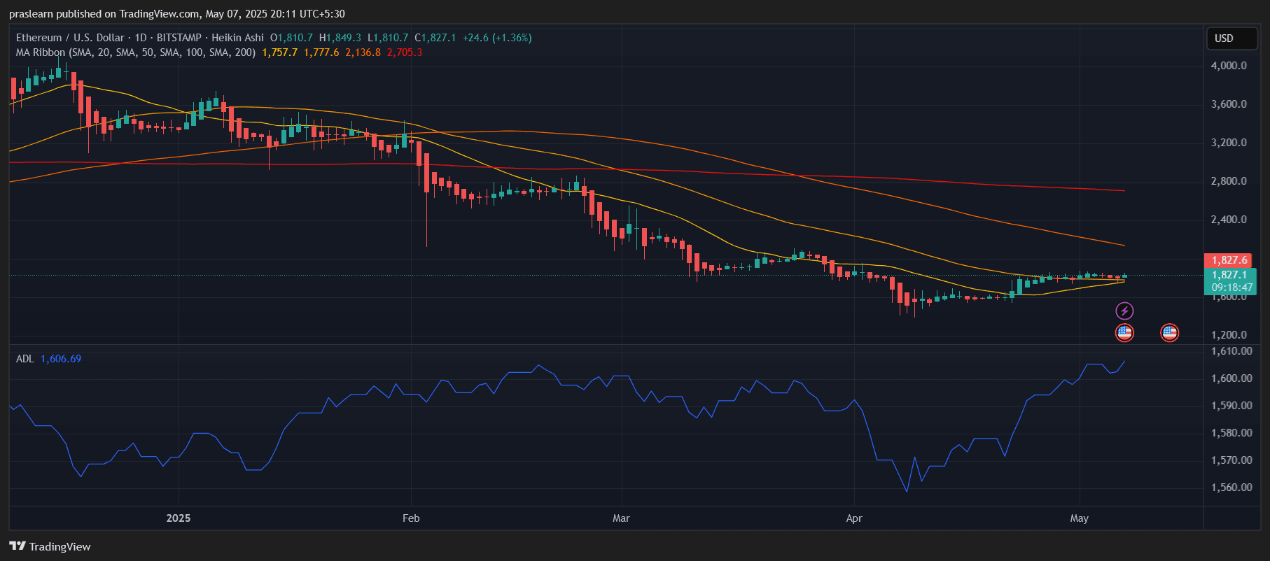Click the 4,000.0 level on the price scale

pyautogui.click(x=1229, y=66)
